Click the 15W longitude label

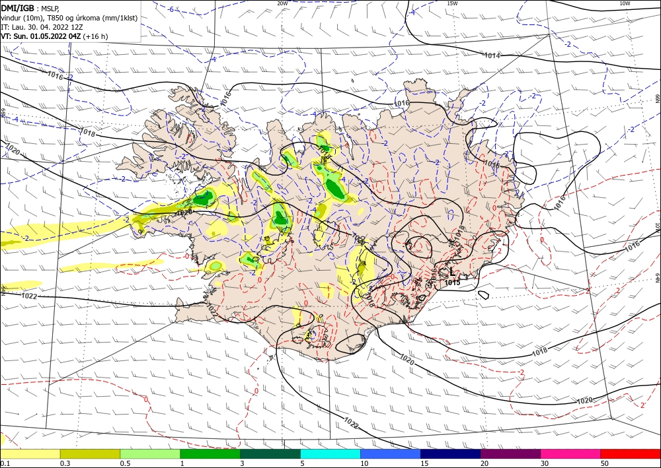[452, 3]
